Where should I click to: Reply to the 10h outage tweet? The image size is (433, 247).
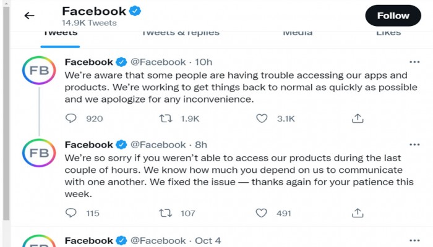[x=71, y=119]
